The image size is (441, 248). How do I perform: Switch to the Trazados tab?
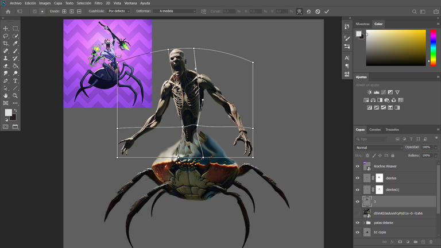click(392, 130)
